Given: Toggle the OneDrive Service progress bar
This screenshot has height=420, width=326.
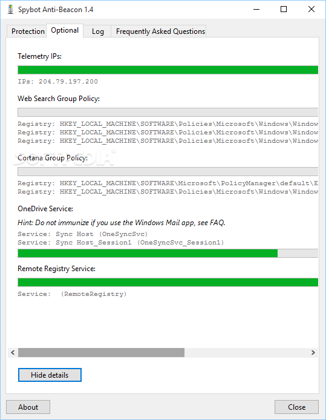Looking at the screenshot, I should point(168,254).
